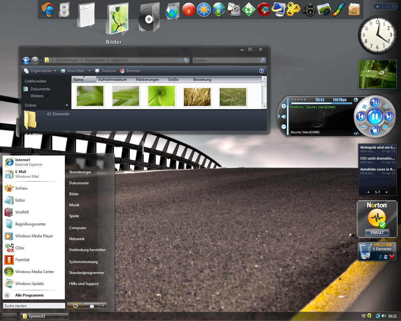Collapse the Ordner pane arrow

[67, 105]
